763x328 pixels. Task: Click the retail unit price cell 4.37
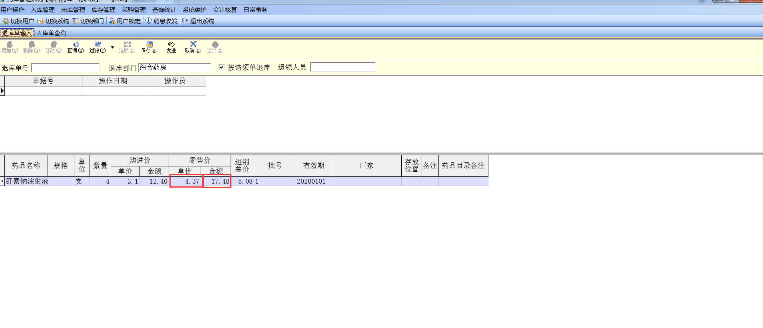(186, 181)
